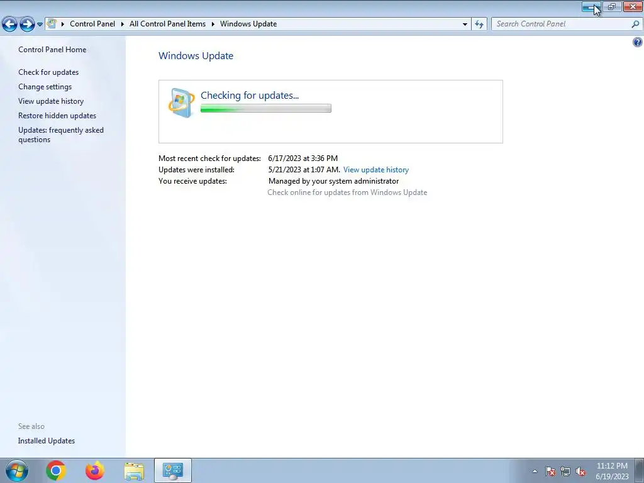Expand the arrow after All Control Panel Items
This screenshot has width=644, height=483.
(213, 25)
